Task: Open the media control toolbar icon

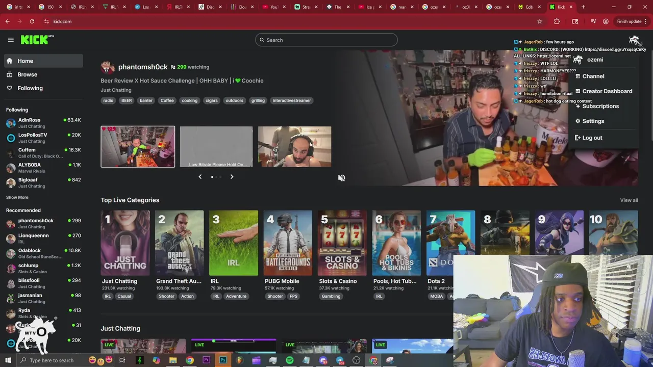Action: point(593,21)
